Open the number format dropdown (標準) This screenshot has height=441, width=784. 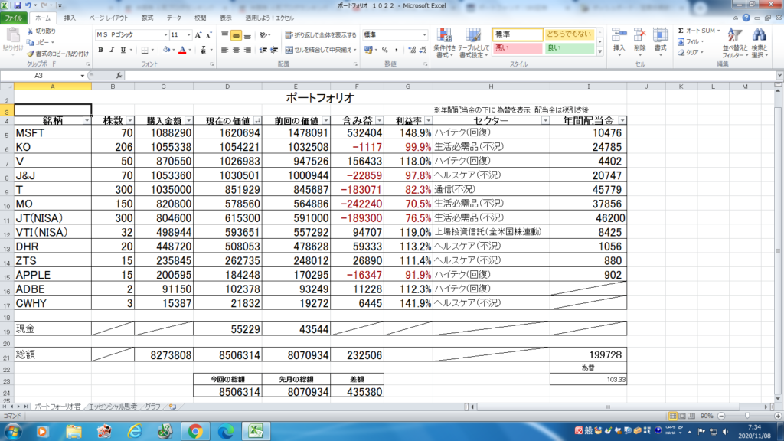pos(424,35)
